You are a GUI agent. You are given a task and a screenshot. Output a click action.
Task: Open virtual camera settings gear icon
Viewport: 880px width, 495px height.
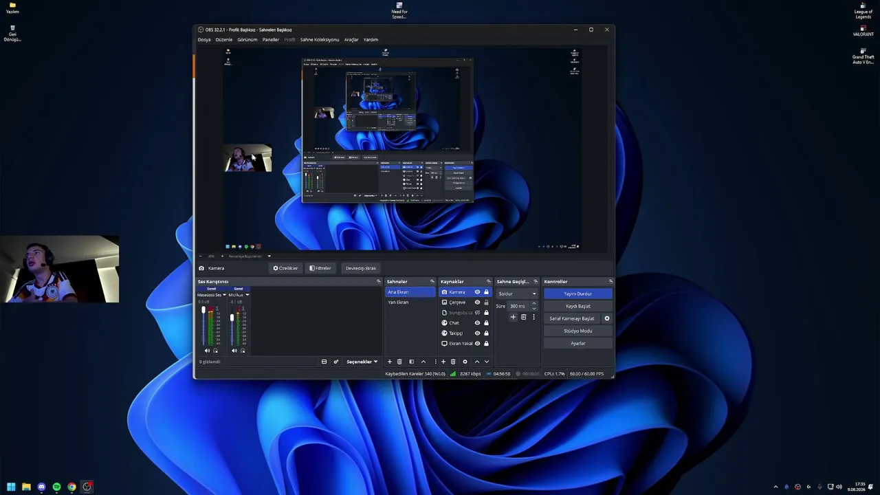[x=606, y=318]
